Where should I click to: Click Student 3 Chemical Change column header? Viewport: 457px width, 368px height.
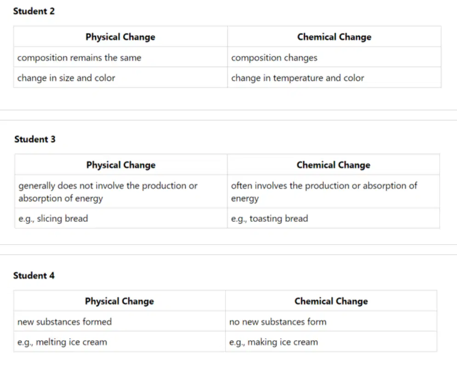333,165
